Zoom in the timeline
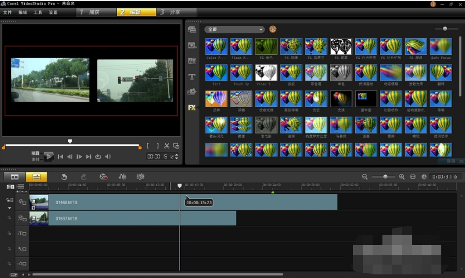The width and height of the screenshot is (465, 278). click(402, 177)
